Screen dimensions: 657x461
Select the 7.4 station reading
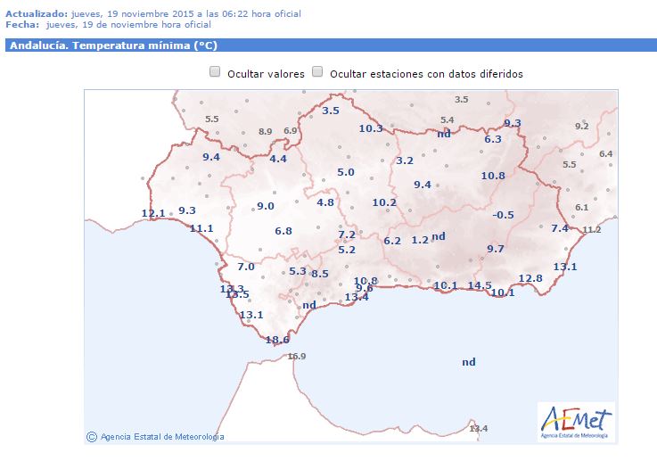(x=560, y=228)
